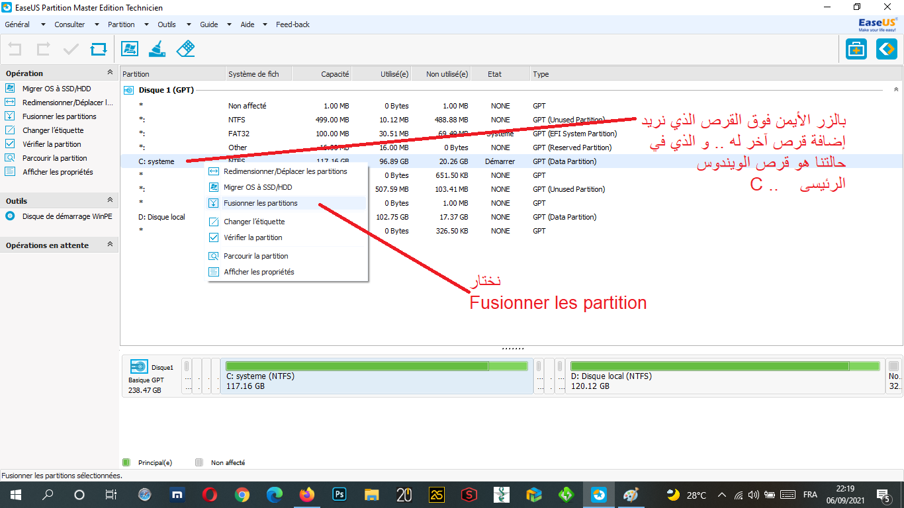Click the FAT32 partition row
Image resolution: width=904 pixels, height=508 pixels.
(510, 134)
